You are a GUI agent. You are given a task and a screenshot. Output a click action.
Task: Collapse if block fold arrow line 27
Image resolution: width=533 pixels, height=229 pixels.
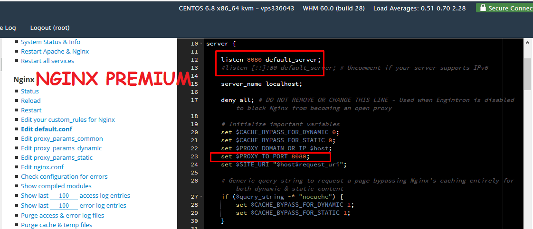pos(201,197)
